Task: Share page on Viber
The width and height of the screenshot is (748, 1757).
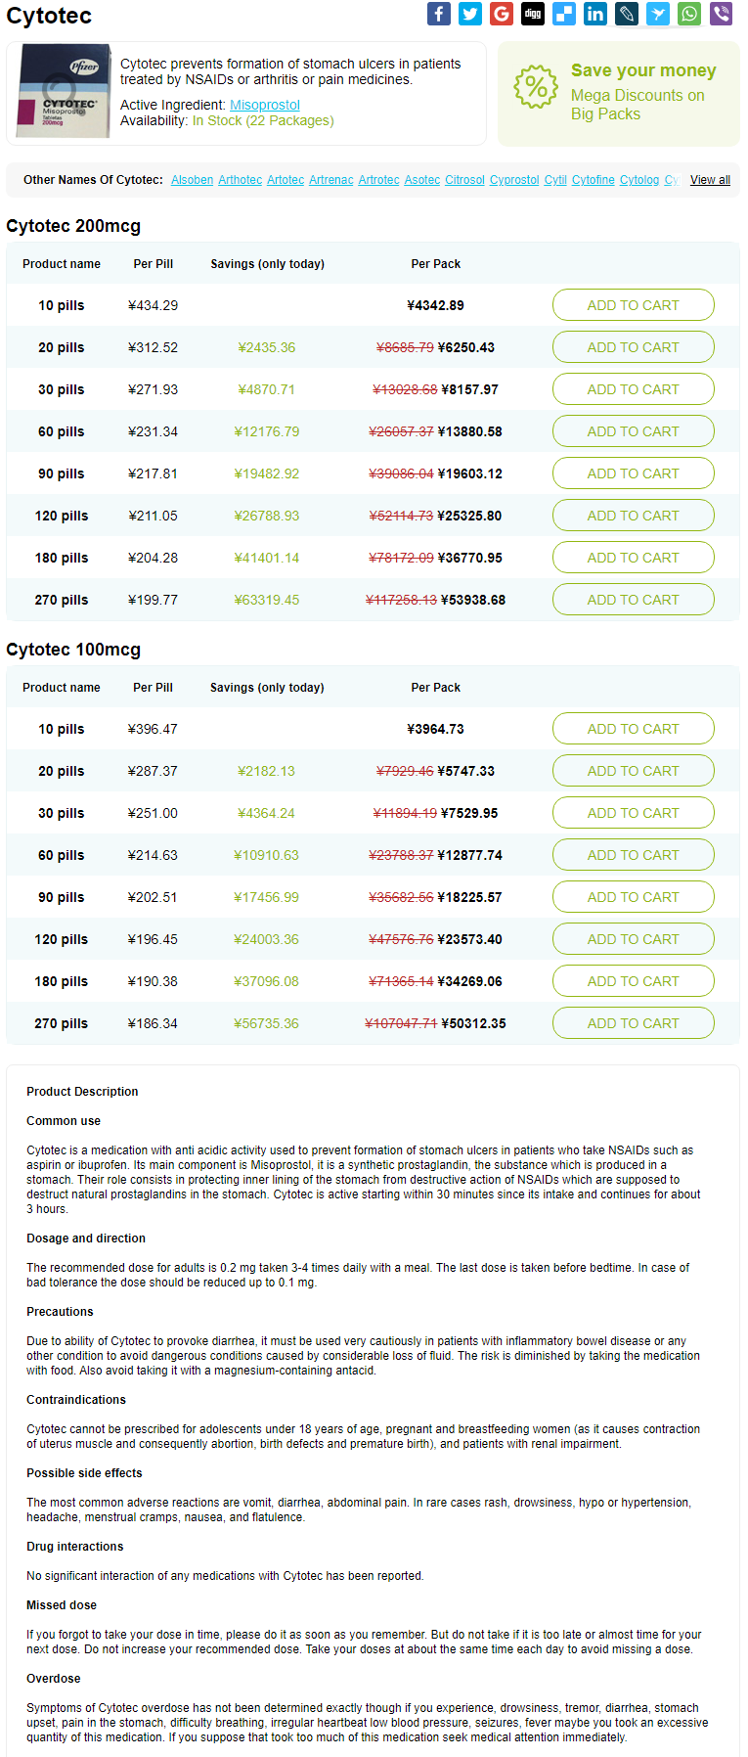Action: (721, 14)
